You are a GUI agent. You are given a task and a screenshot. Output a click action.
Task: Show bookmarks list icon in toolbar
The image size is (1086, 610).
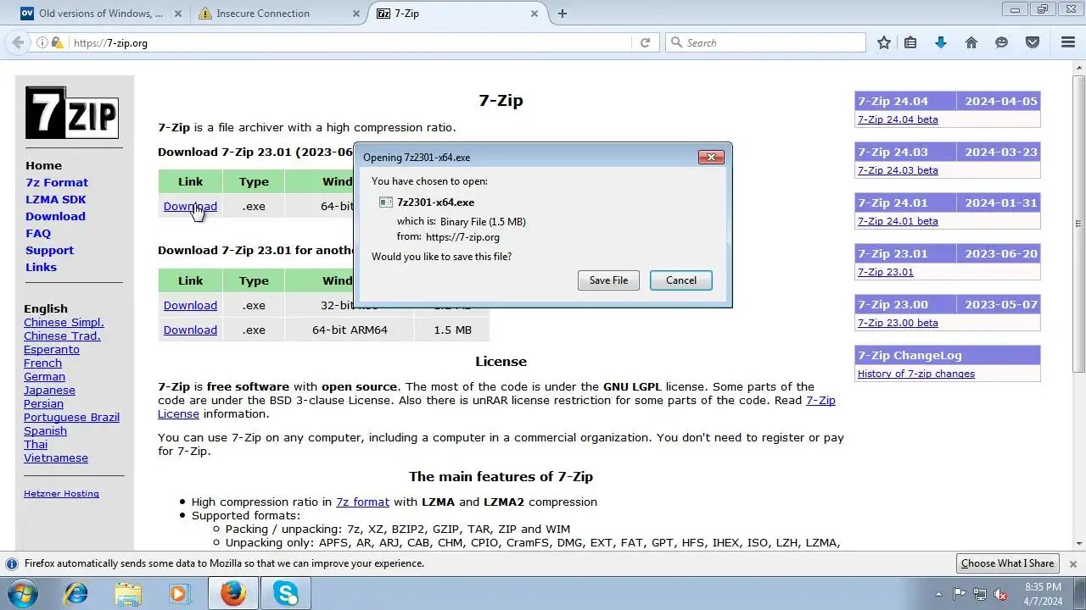point(910,42)
